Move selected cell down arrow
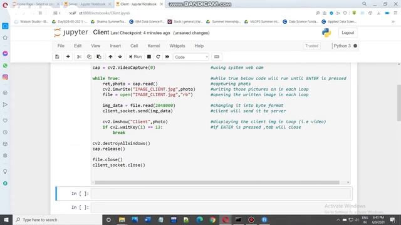 (120, 57)
